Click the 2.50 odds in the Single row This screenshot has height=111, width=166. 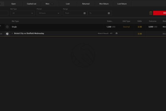coord(140,27)
